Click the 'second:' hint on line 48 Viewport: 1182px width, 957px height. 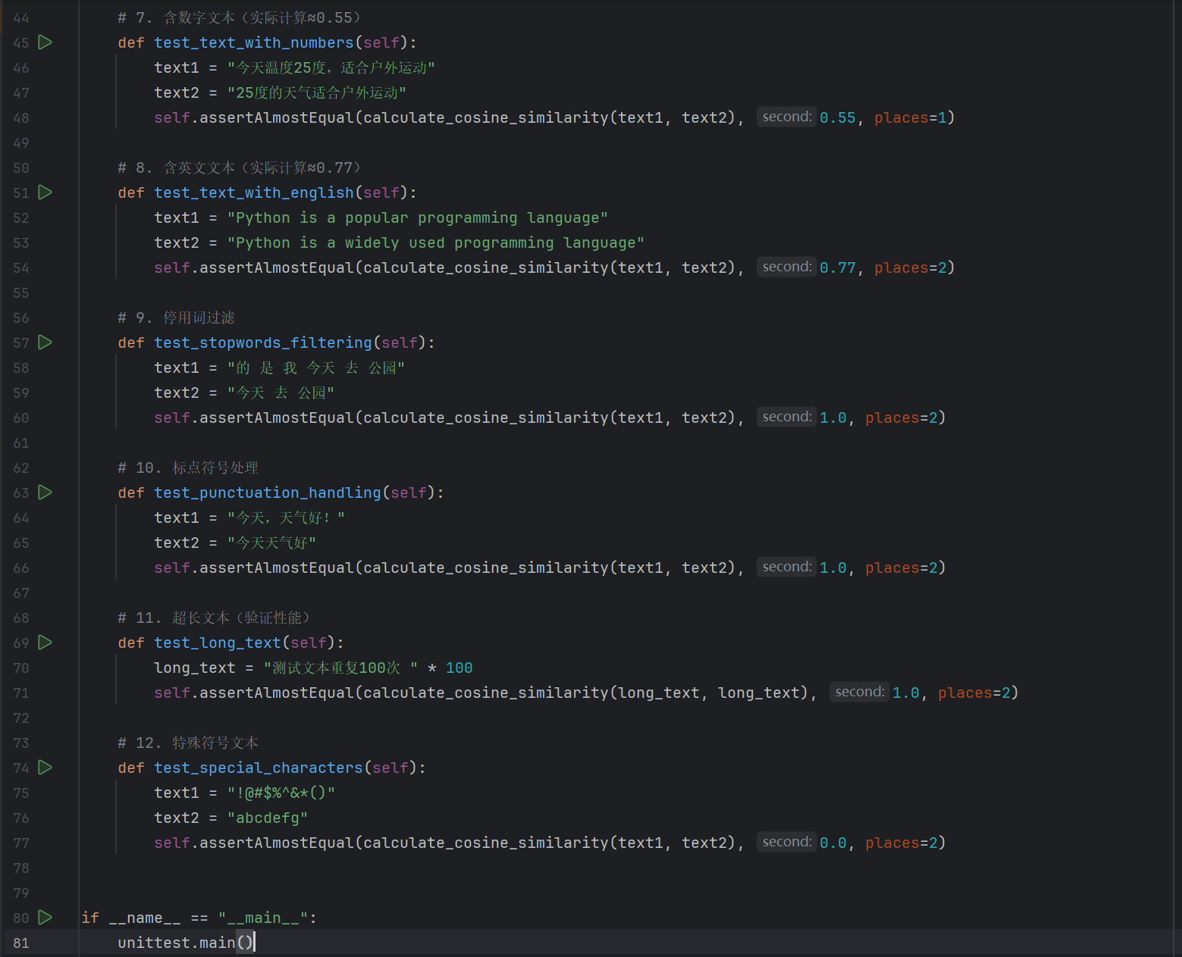tap(787, 117)
